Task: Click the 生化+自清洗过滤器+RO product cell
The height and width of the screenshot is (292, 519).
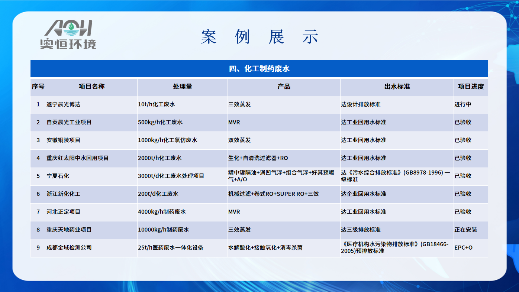Action: (x=258, y=158)
